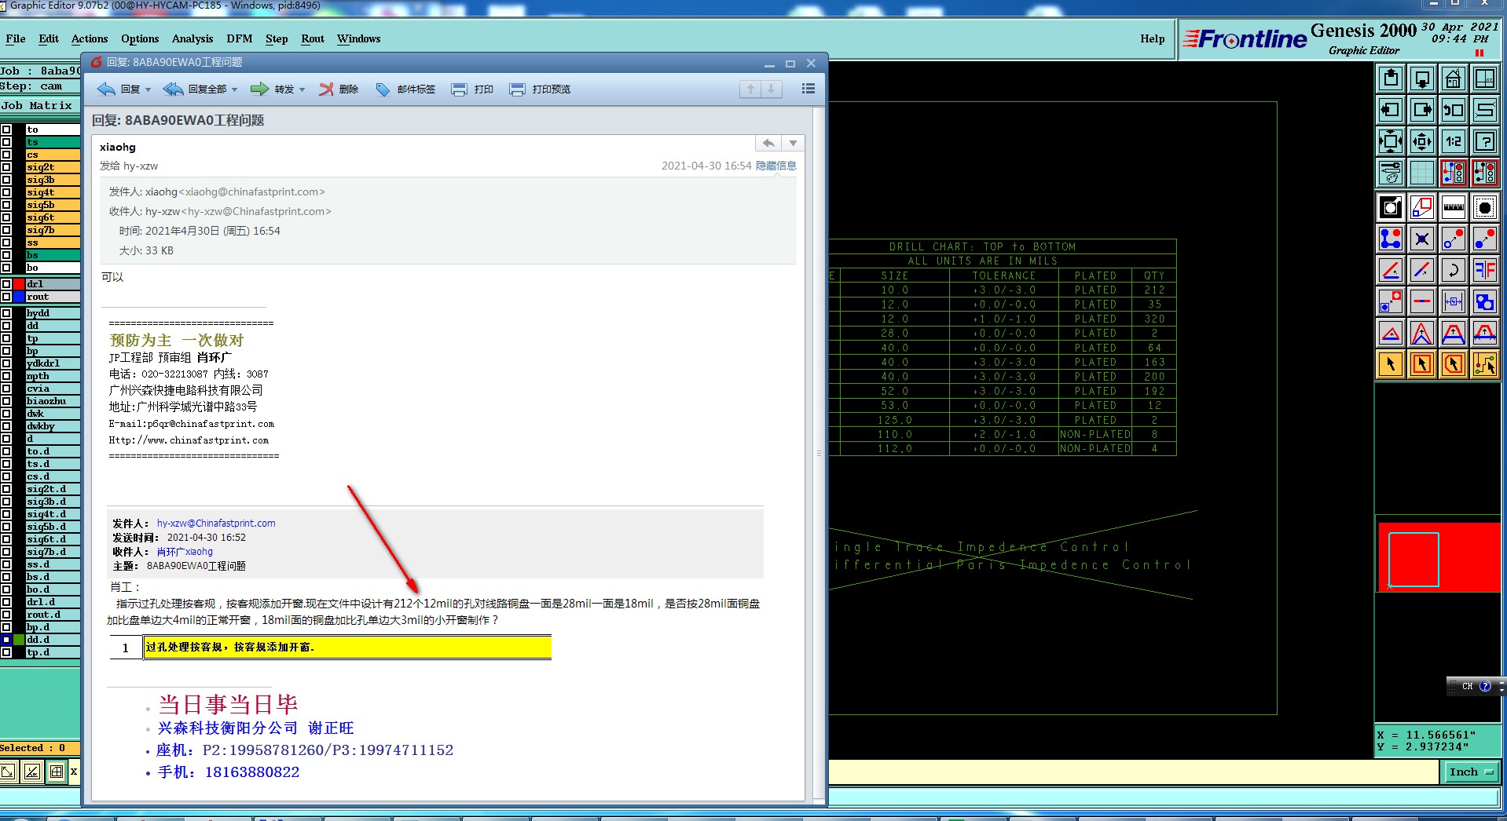Open the Help menu

[1153, 38]
